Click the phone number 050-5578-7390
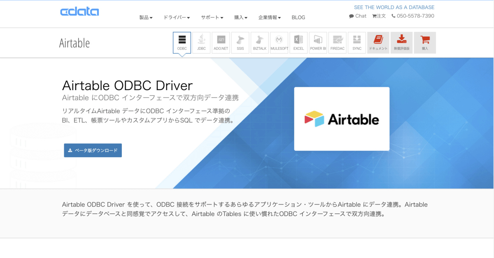The width and height of the screenshot is (494, 258). click(413, 16)
